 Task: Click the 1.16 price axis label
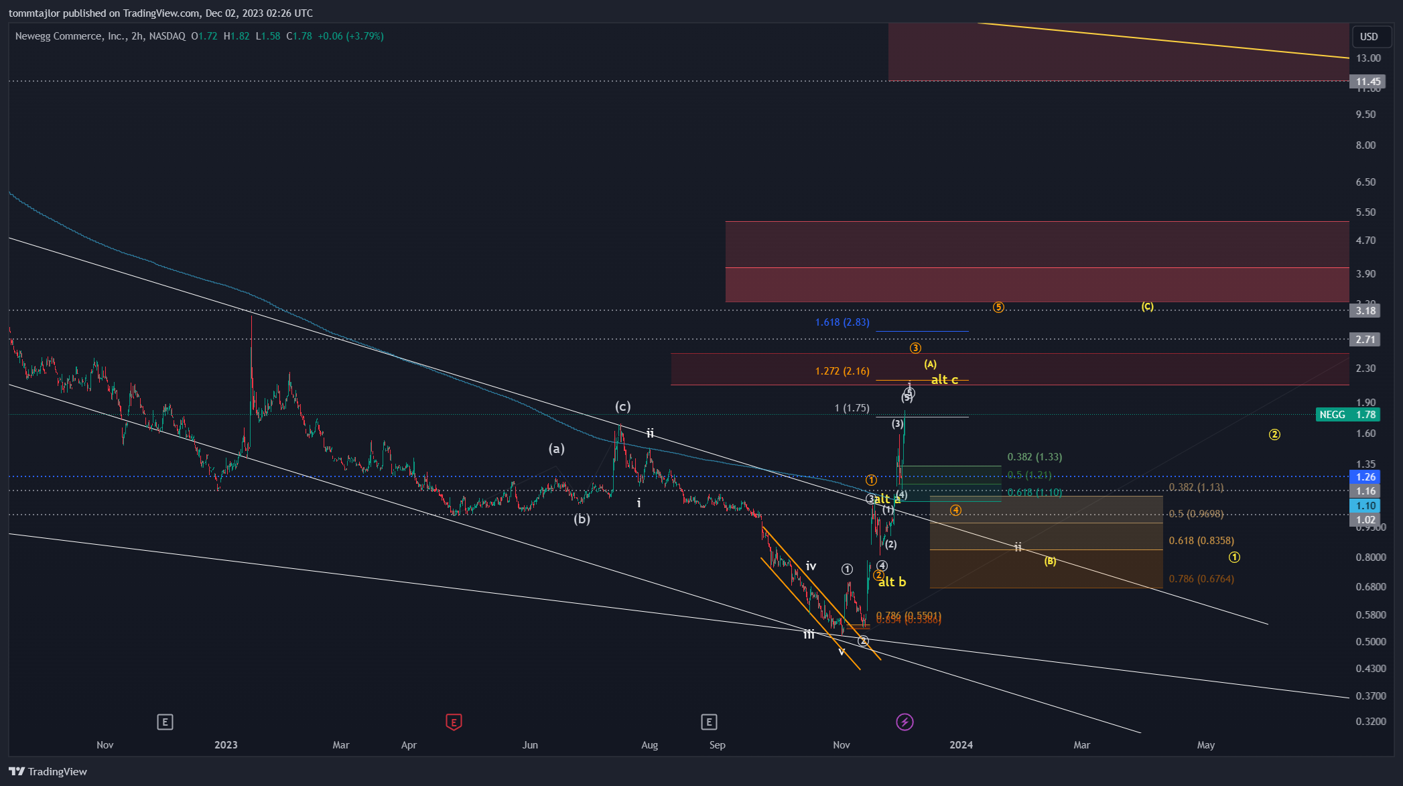coord(1366,491)
